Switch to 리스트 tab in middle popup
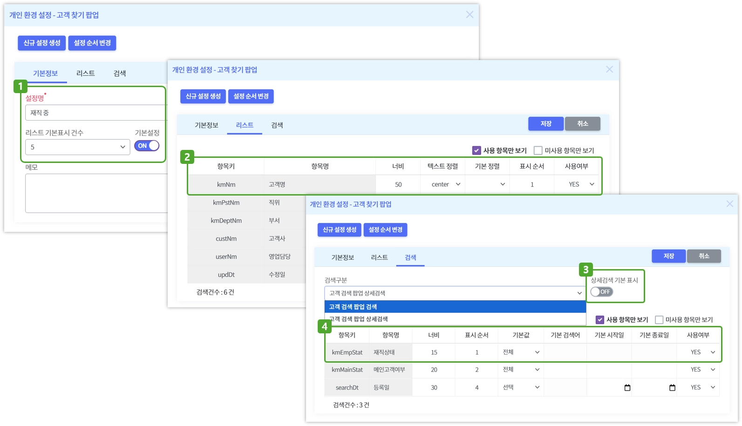This screenshot has height=426, width=742. [245, 125]
